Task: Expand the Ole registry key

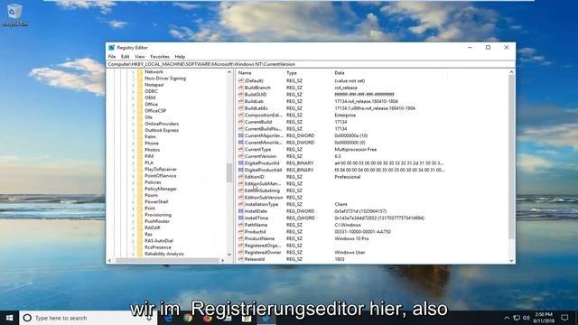Action: (x=133, y=117)
